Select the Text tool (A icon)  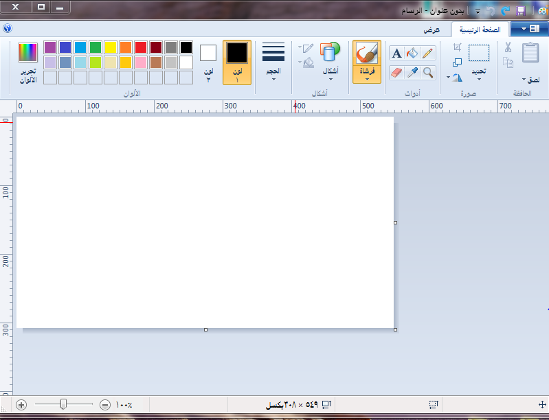[x=396, y=54]
